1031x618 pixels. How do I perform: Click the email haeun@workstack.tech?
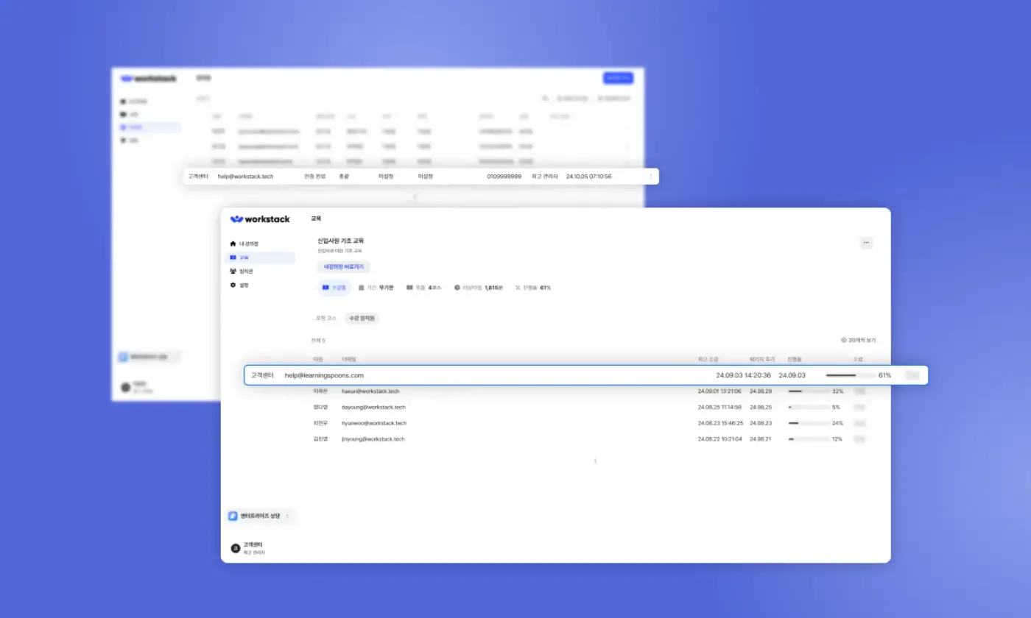[370, 391]
